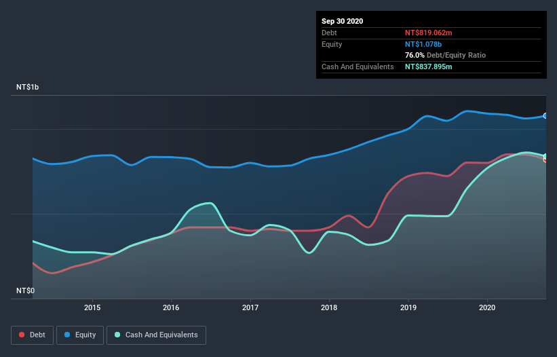Click the NT$819.062m debt value
This screenshot has height=357, width=557.
428,33
